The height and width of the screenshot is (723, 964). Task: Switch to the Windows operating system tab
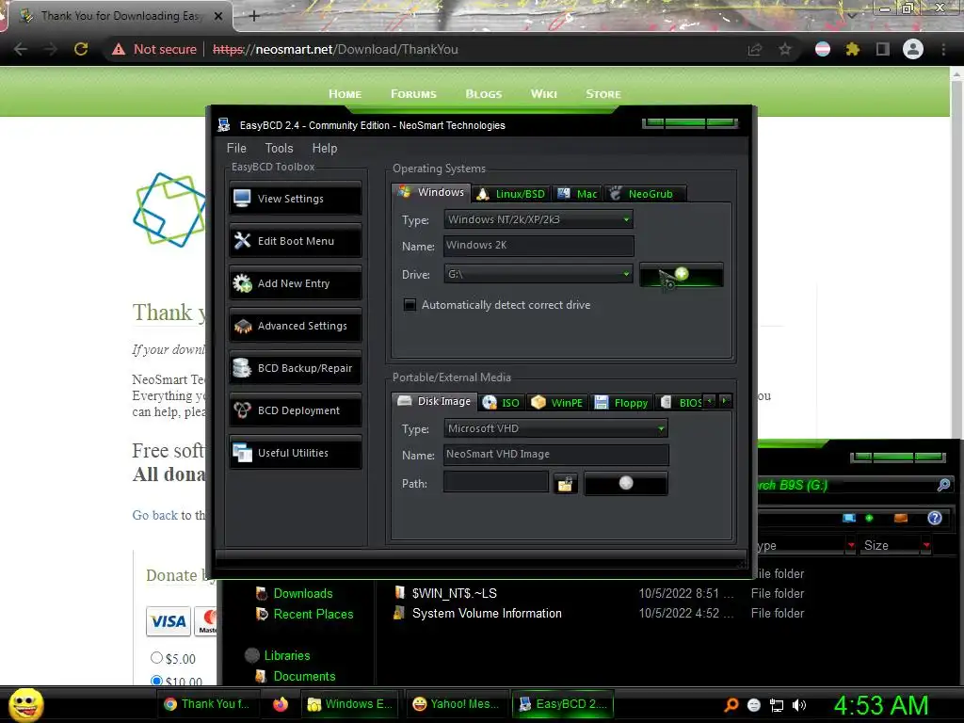click(431, 192)
